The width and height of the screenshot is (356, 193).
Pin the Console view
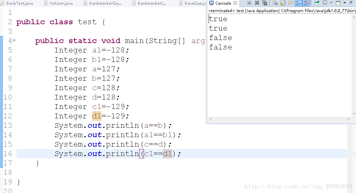(x=317, y=3)
